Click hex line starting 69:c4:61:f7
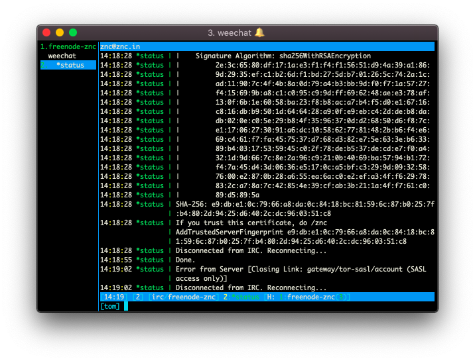 (322, 139)
